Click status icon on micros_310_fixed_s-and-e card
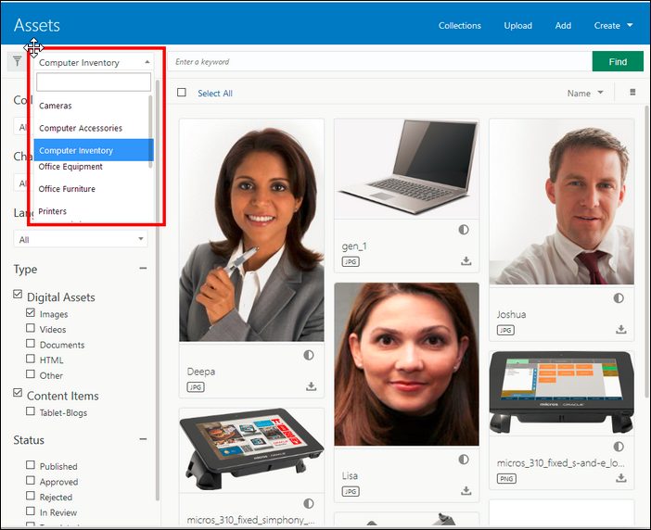651x530 pixels. (x=619, y=447)
